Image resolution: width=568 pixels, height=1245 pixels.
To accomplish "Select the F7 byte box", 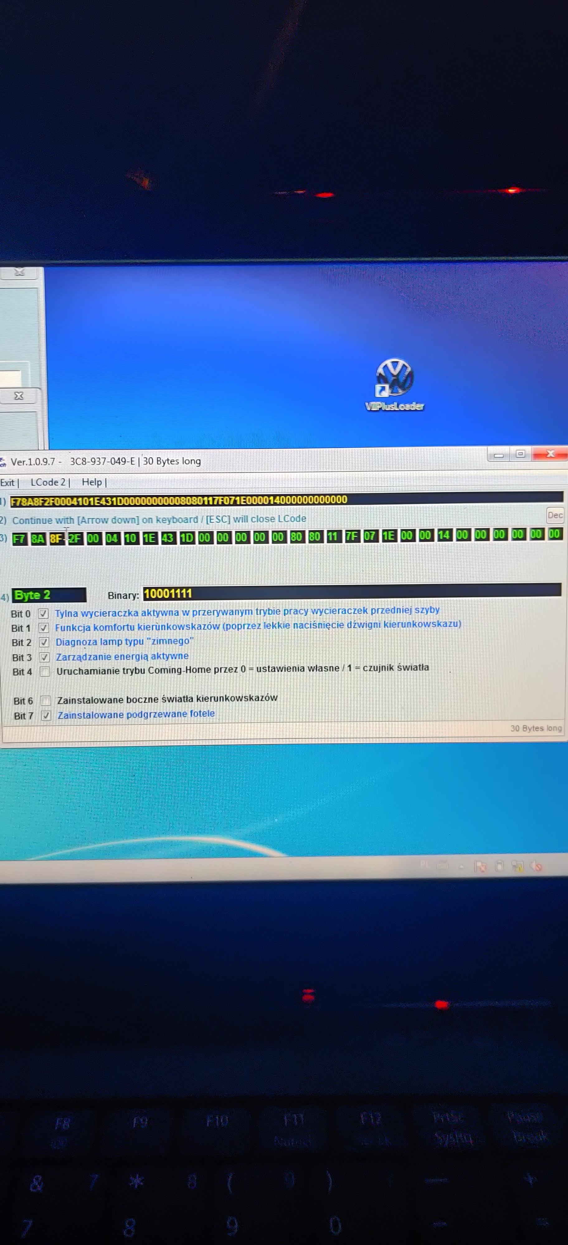I will click(19, 539).
